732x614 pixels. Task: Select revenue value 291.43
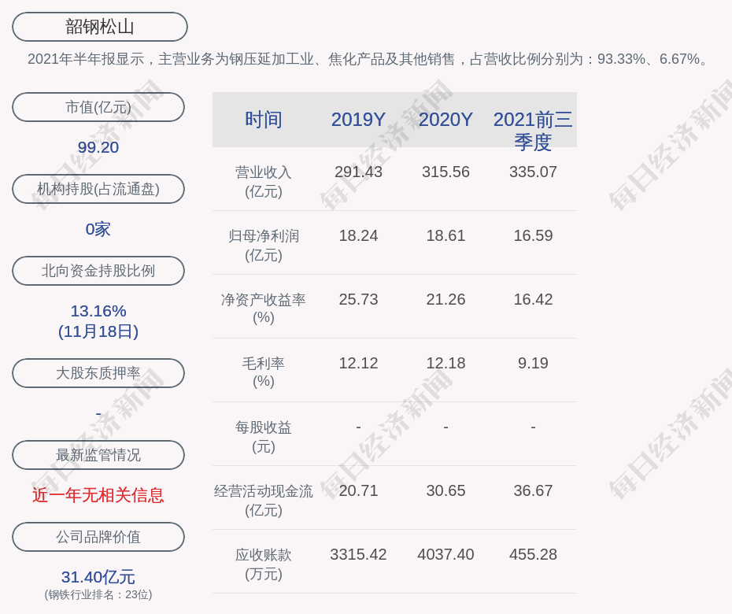358,172
